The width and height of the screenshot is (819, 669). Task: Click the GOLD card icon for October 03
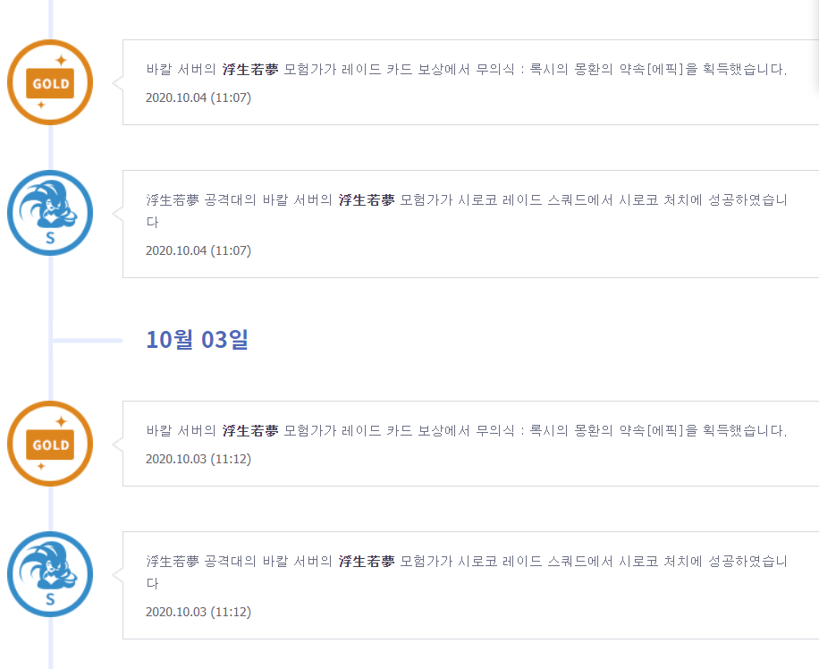coord(50,444)
